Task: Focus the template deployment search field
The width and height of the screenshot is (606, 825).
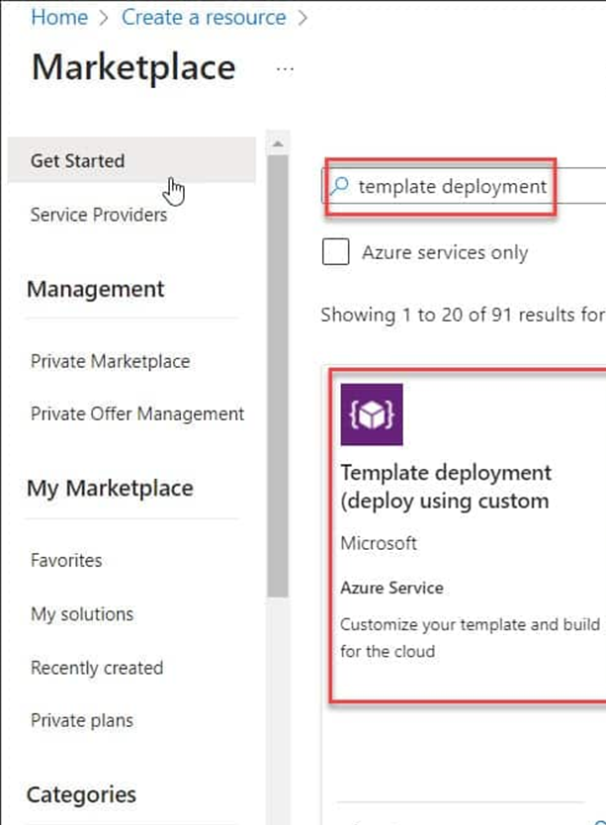Action: tap(466, 186)
